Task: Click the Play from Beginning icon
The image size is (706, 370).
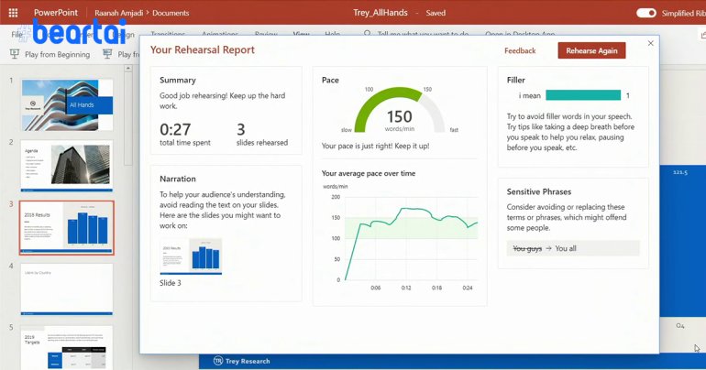Action: click(x=16, y=55)
